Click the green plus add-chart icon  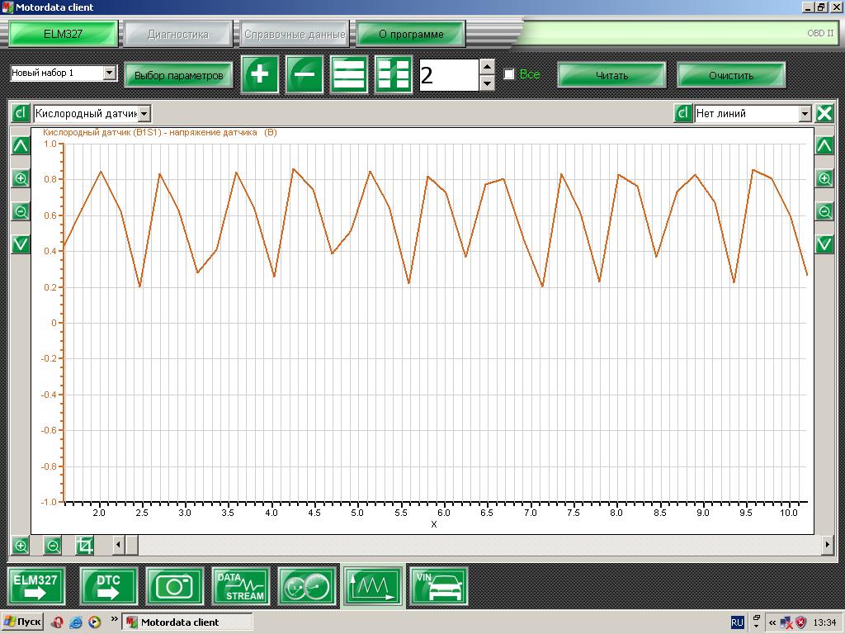tap(260, 74)
